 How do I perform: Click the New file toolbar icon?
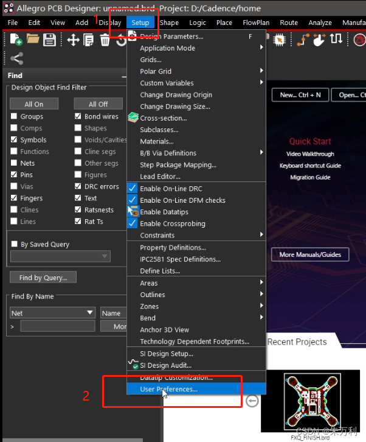(x=16, y=40)
